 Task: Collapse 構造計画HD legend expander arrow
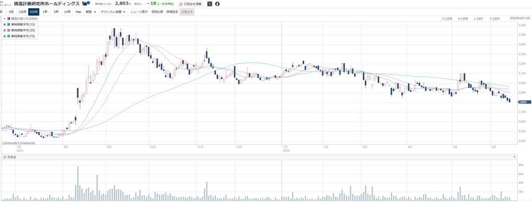point(4,19)
